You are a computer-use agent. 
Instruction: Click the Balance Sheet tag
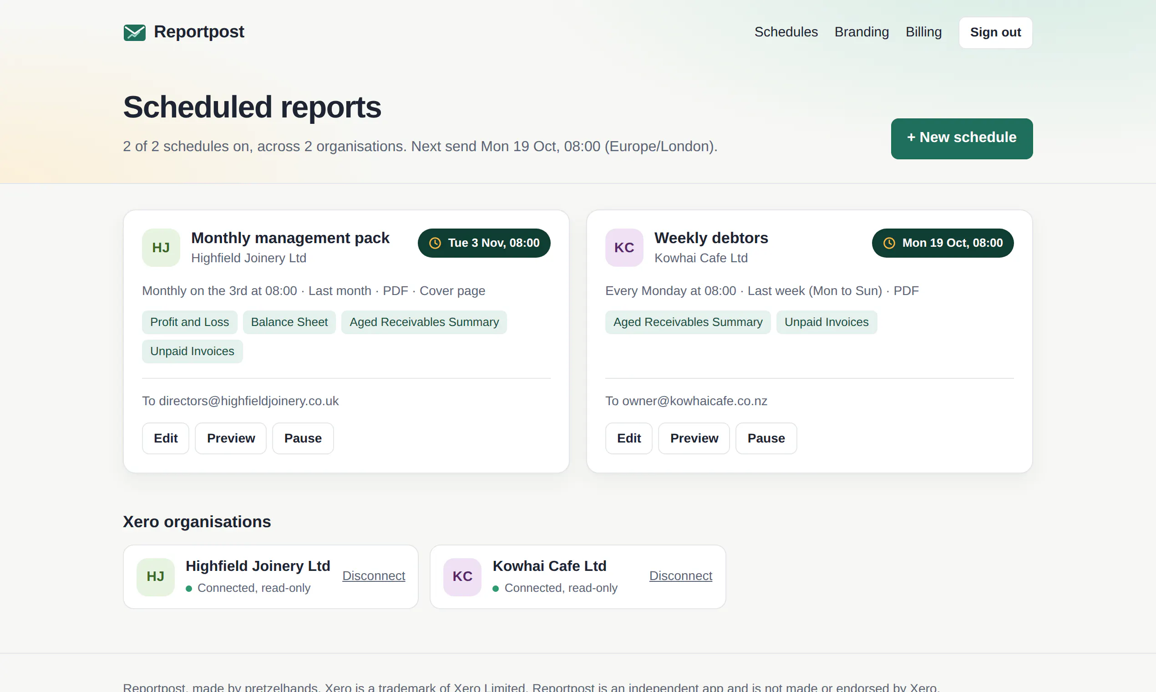289,322
